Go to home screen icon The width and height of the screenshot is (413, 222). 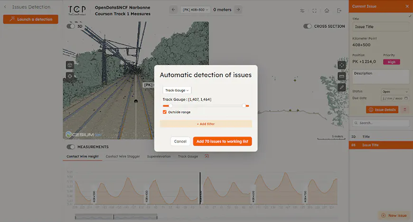(327, 10)
